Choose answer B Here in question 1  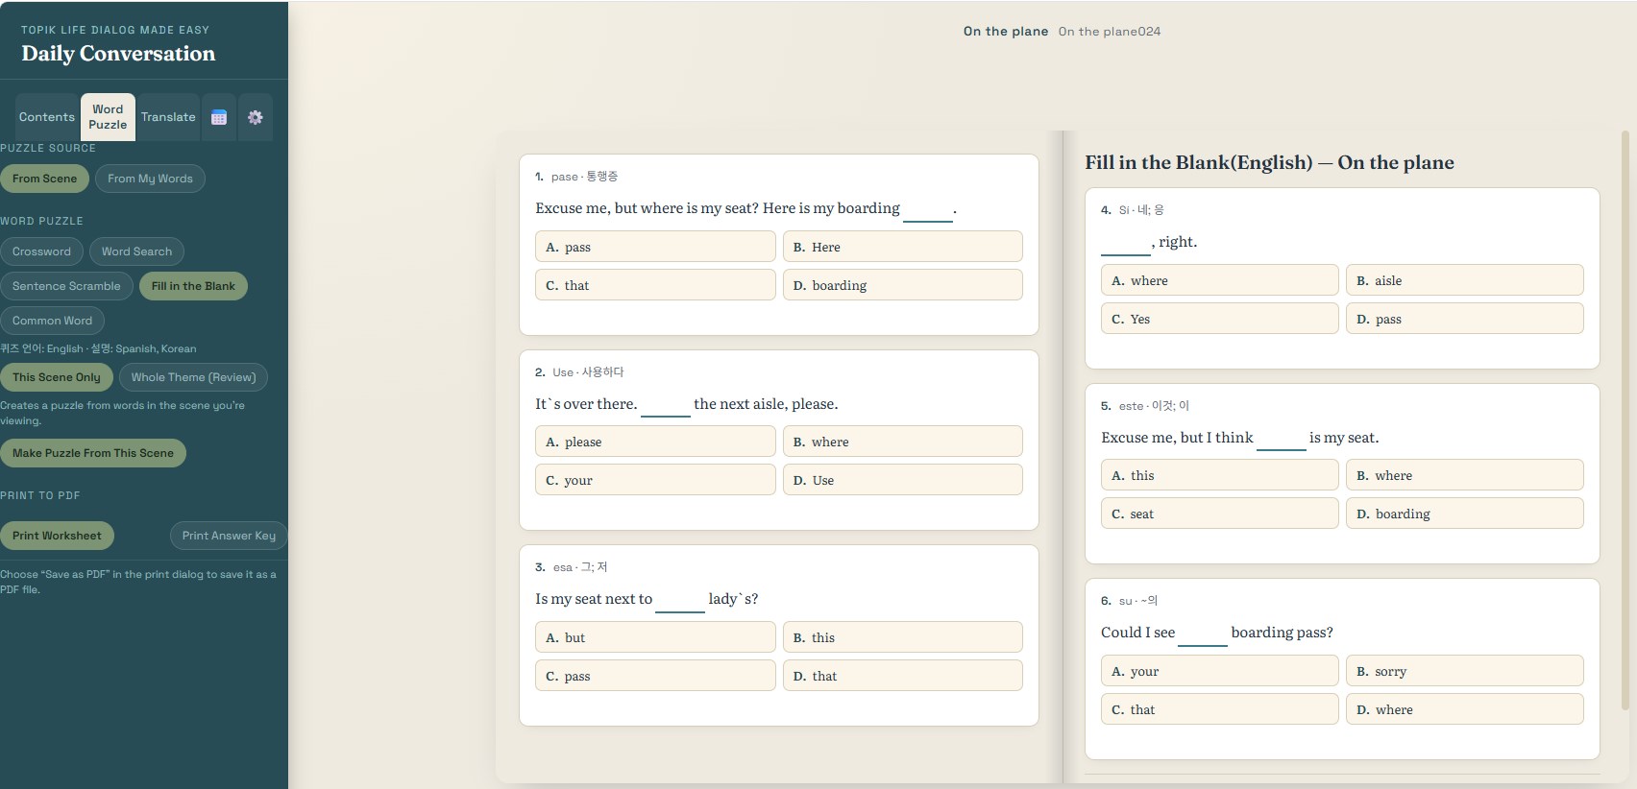pyautogui.click(x=903, y=247)
